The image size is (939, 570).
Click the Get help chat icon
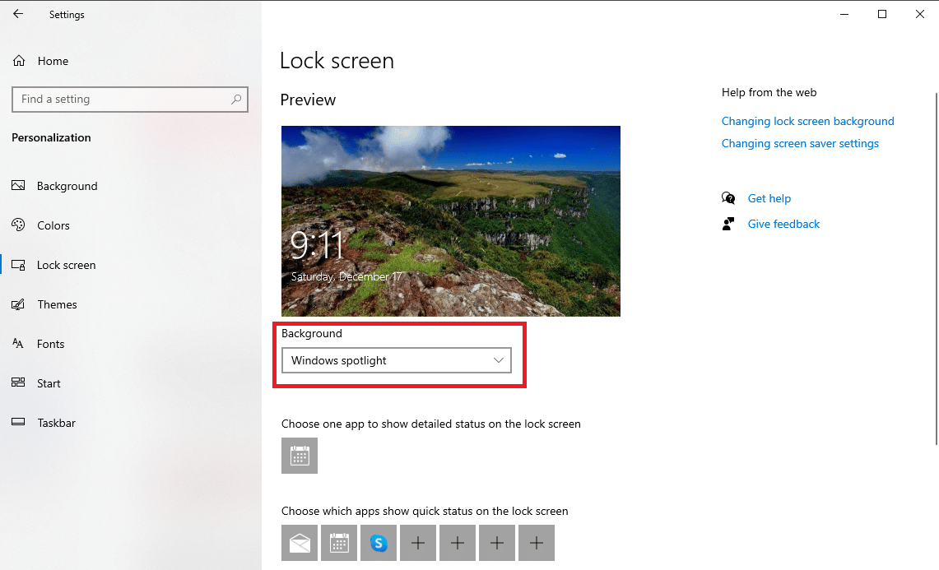click(x=728, y=198)
